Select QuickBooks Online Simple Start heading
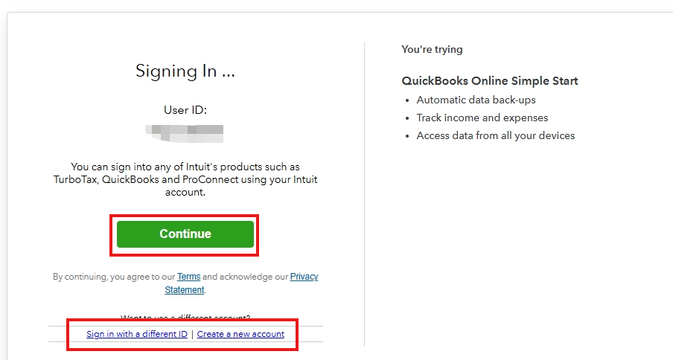The image size is (673, 360). (490, 81)
